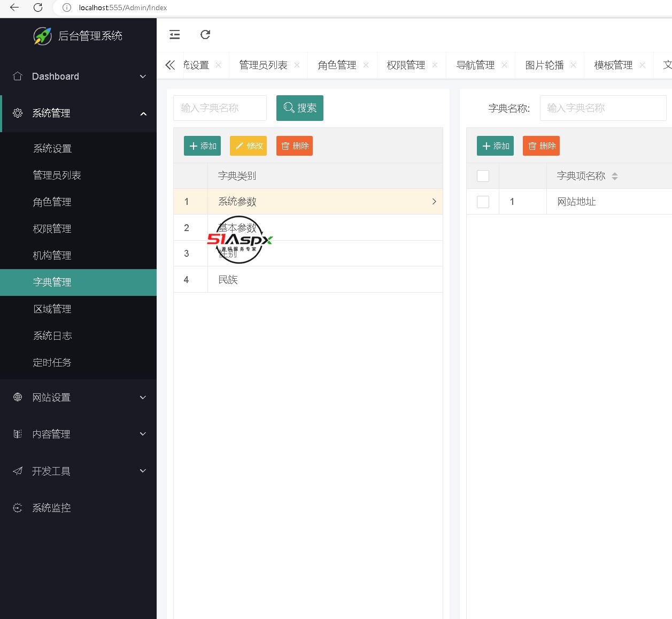This screenshot has height=619, width=672.
Task: Click the arrow on 系统参数 row
Action: tap(434, 202)
